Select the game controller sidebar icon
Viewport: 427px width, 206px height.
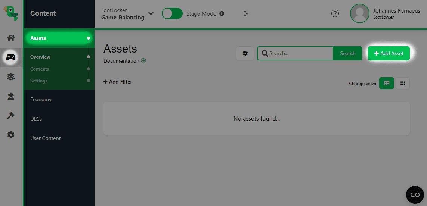tap(11, 57)
